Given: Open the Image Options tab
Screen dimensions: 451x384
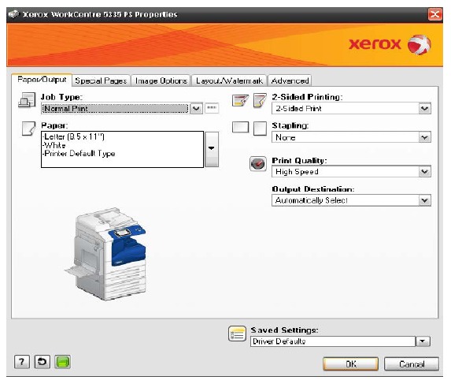Looking at the screenshot, I should click(x=161, y=80).
